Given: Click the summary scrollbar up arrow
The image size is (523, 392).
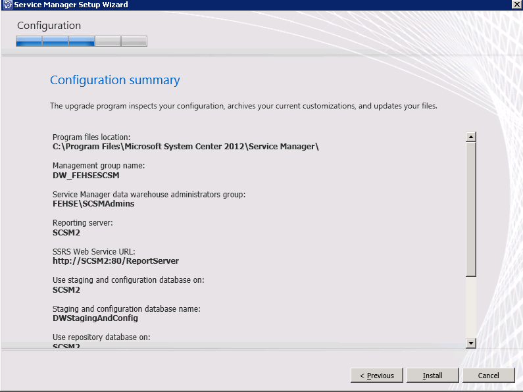Looking at the screenshot, I should tap(470, 137).
